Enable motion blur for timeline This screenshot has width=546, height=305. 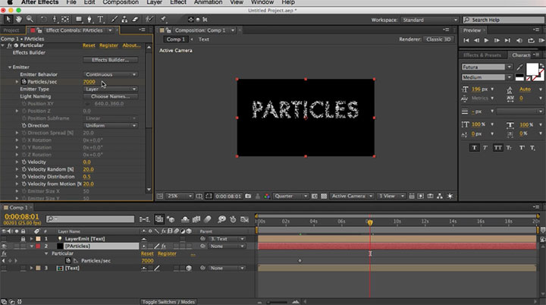208,219
